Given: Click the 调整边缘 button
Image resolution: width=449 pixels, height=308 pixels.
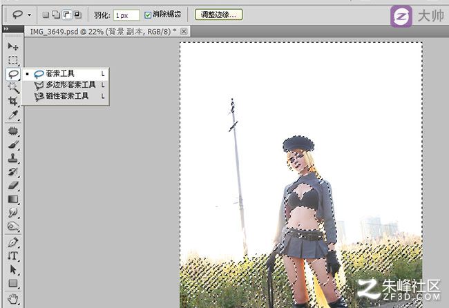Looking at the screenshot, I should [x=218, y=15].
